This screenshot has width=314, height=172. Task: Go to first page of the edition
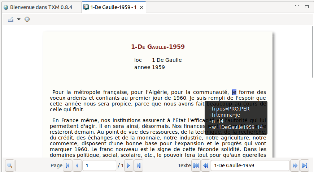[67, 165]
